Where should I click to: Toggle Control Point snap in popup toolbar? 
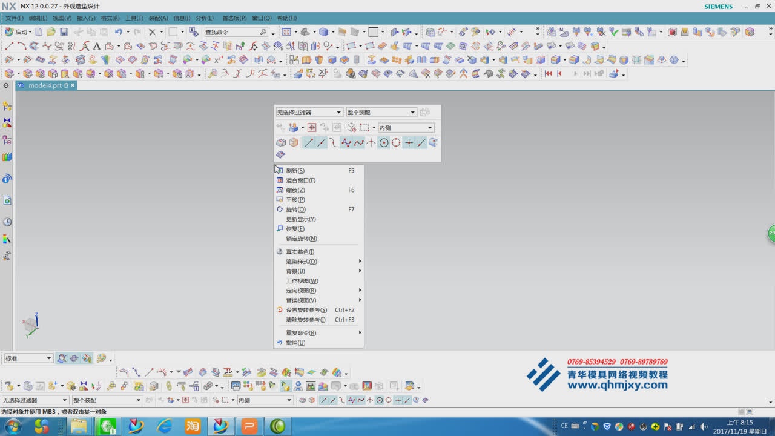pyautogui.click(x=334, y=143)
